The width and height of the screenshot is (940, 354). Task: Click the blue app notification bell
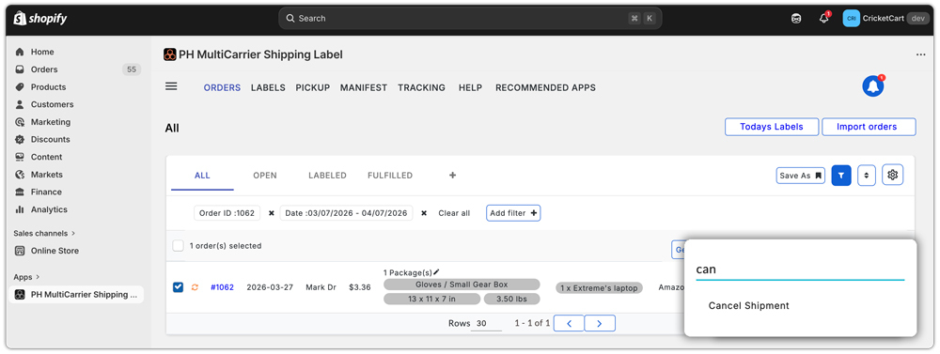[x=873, y=86]
